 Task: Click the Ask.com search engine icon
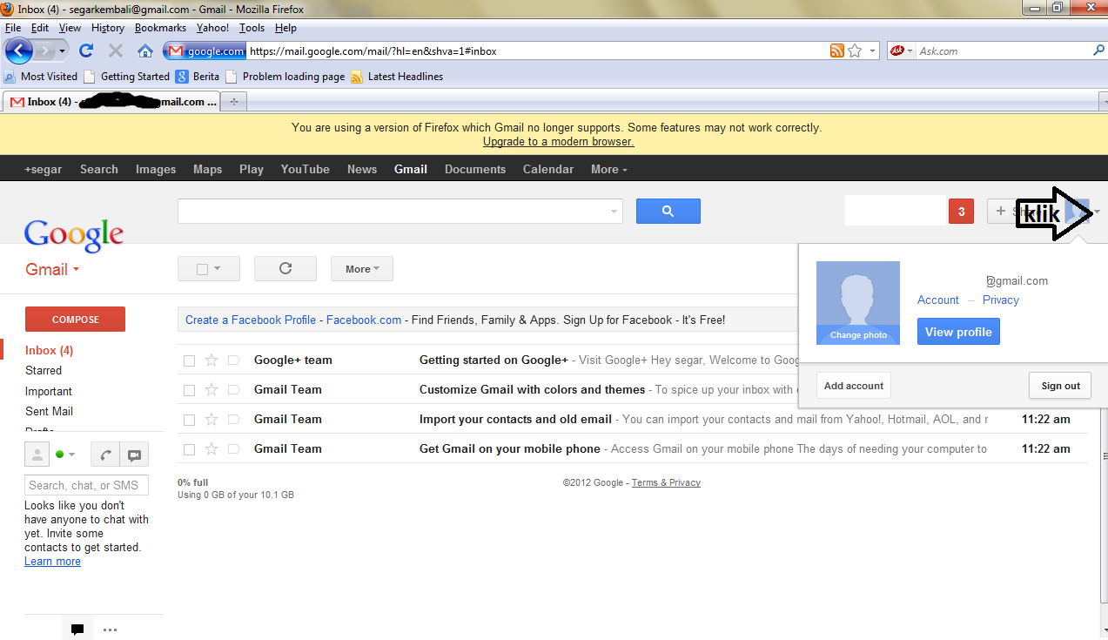pyautogui.click(x=897, y=51)
